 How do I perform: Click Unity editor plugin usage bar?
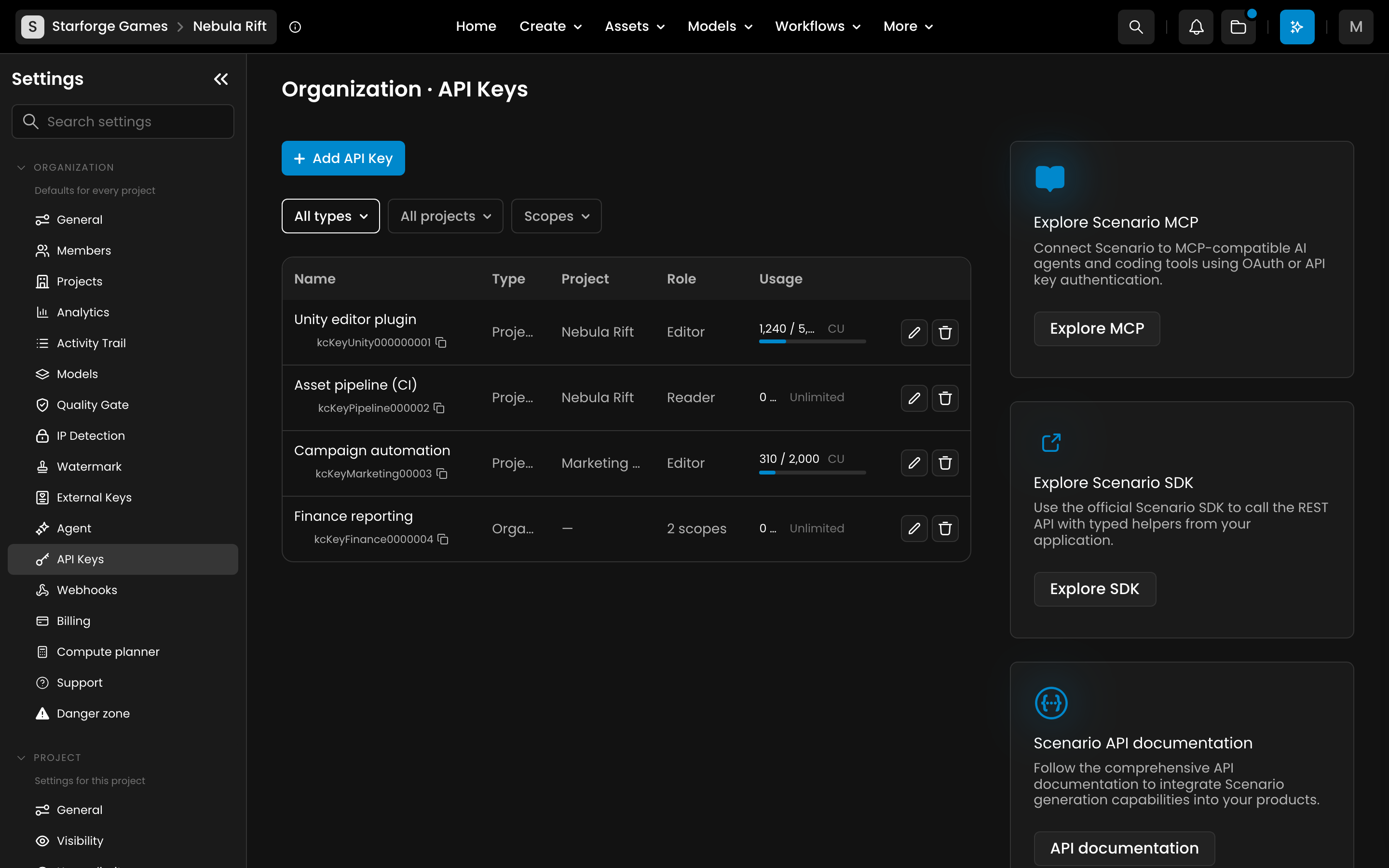(x=812, y=341)
